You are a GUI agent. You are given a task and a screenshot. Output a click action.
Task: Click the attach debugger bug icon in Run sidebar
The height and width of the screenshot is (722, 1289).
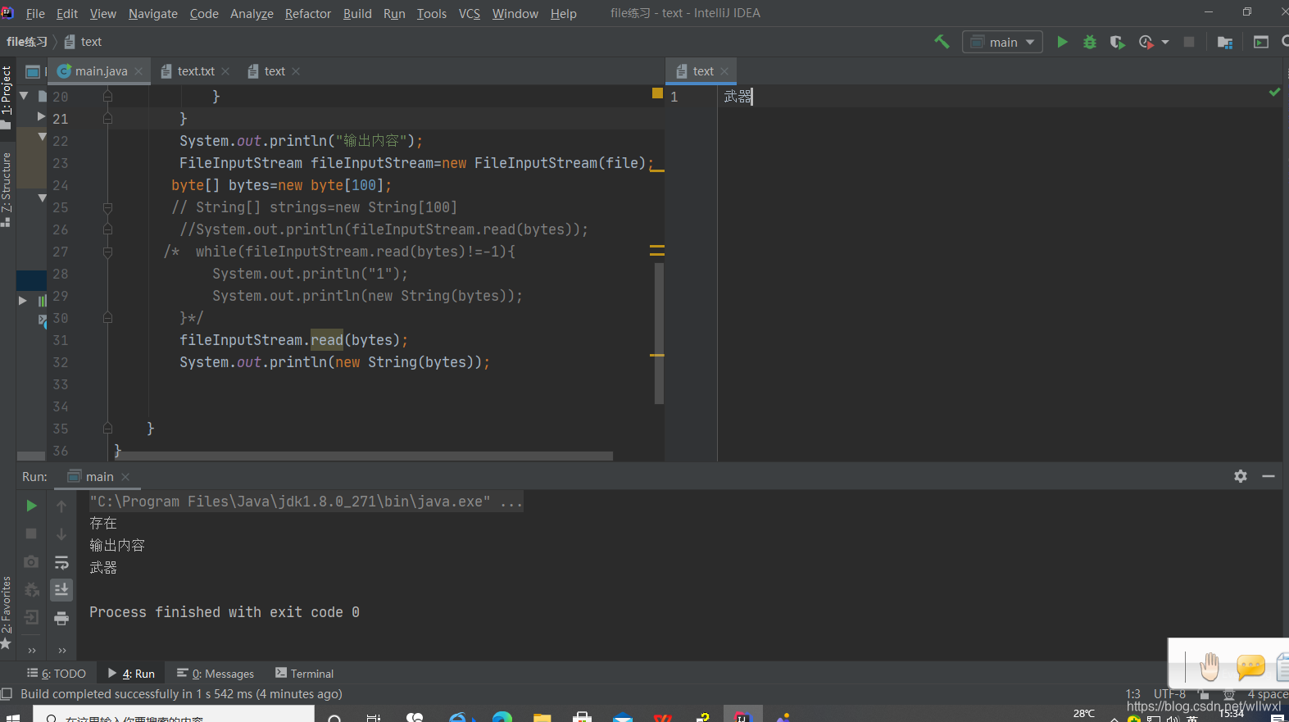[31, 589]
